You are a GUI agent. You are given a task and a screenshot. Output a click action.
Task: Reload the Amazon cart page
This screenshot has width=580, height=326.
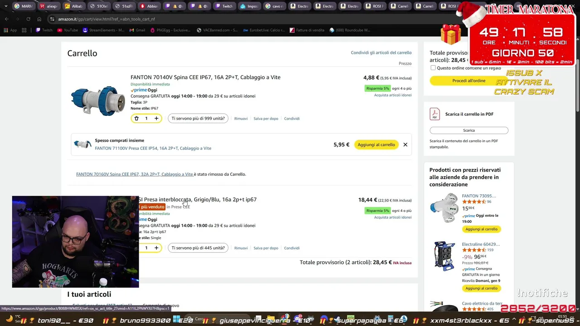(x=28, y=19)
